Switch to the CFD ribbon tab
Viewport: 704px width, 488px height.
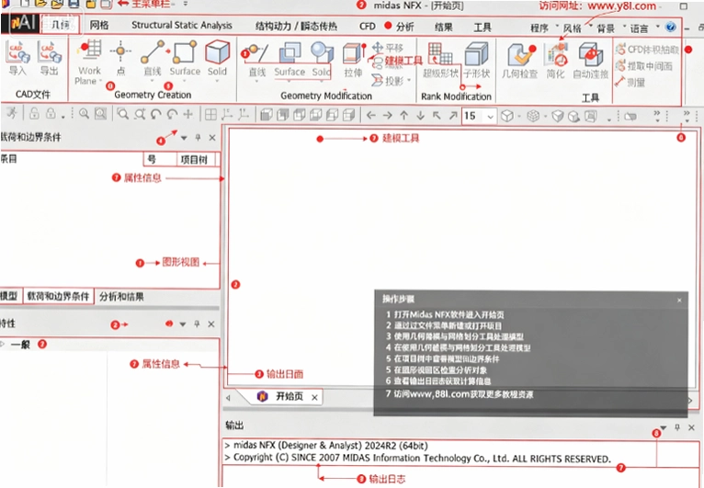click(x=368, y=27)
